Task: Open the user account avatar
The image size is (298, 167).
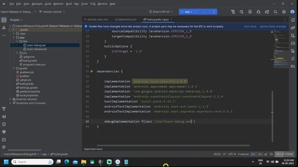Action: point(292,12)
